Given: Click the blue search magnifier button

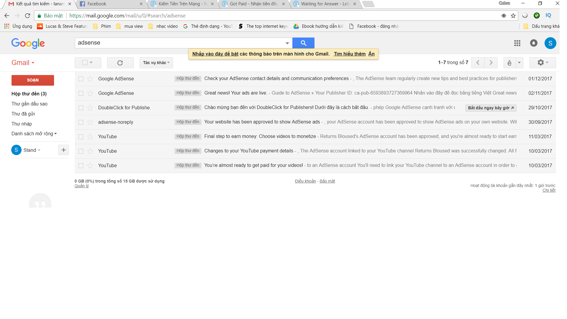Looking at the screenshot, I should coord(303,43).
